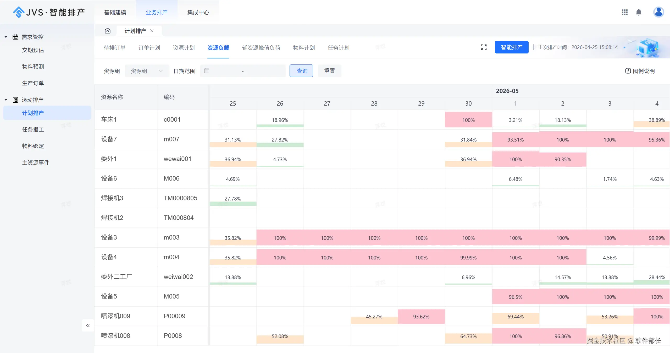Screen dimensions: 670x353
Task: Click the calendar icon in date range
Action: click(207, 71)
